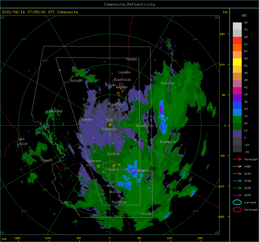This screenshot has width=259, height=242.
Task: Click the Ponoka town label
Action: click(131, 59)
